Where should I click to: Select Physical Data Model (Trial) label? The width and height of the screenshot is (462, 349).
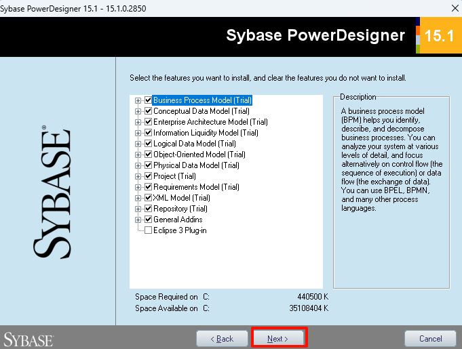[197, 165]
